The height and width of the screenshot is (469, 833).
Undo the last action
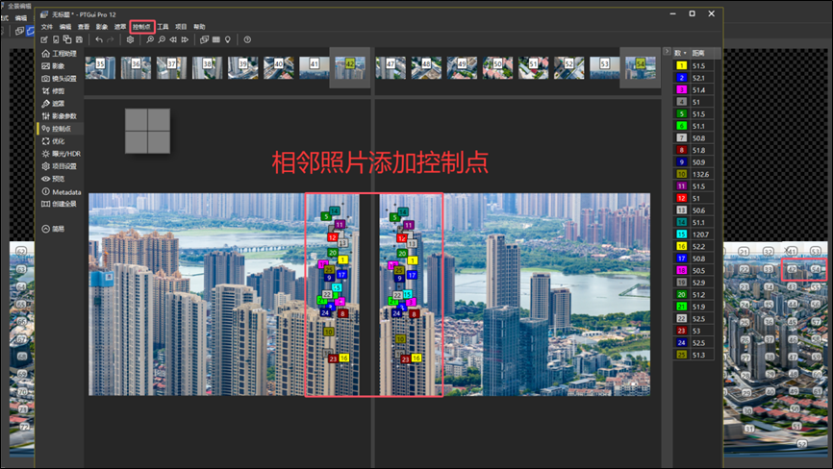[99, 39]
